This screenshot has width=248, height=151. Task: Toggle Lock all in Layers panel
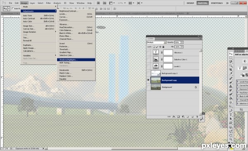163,47
